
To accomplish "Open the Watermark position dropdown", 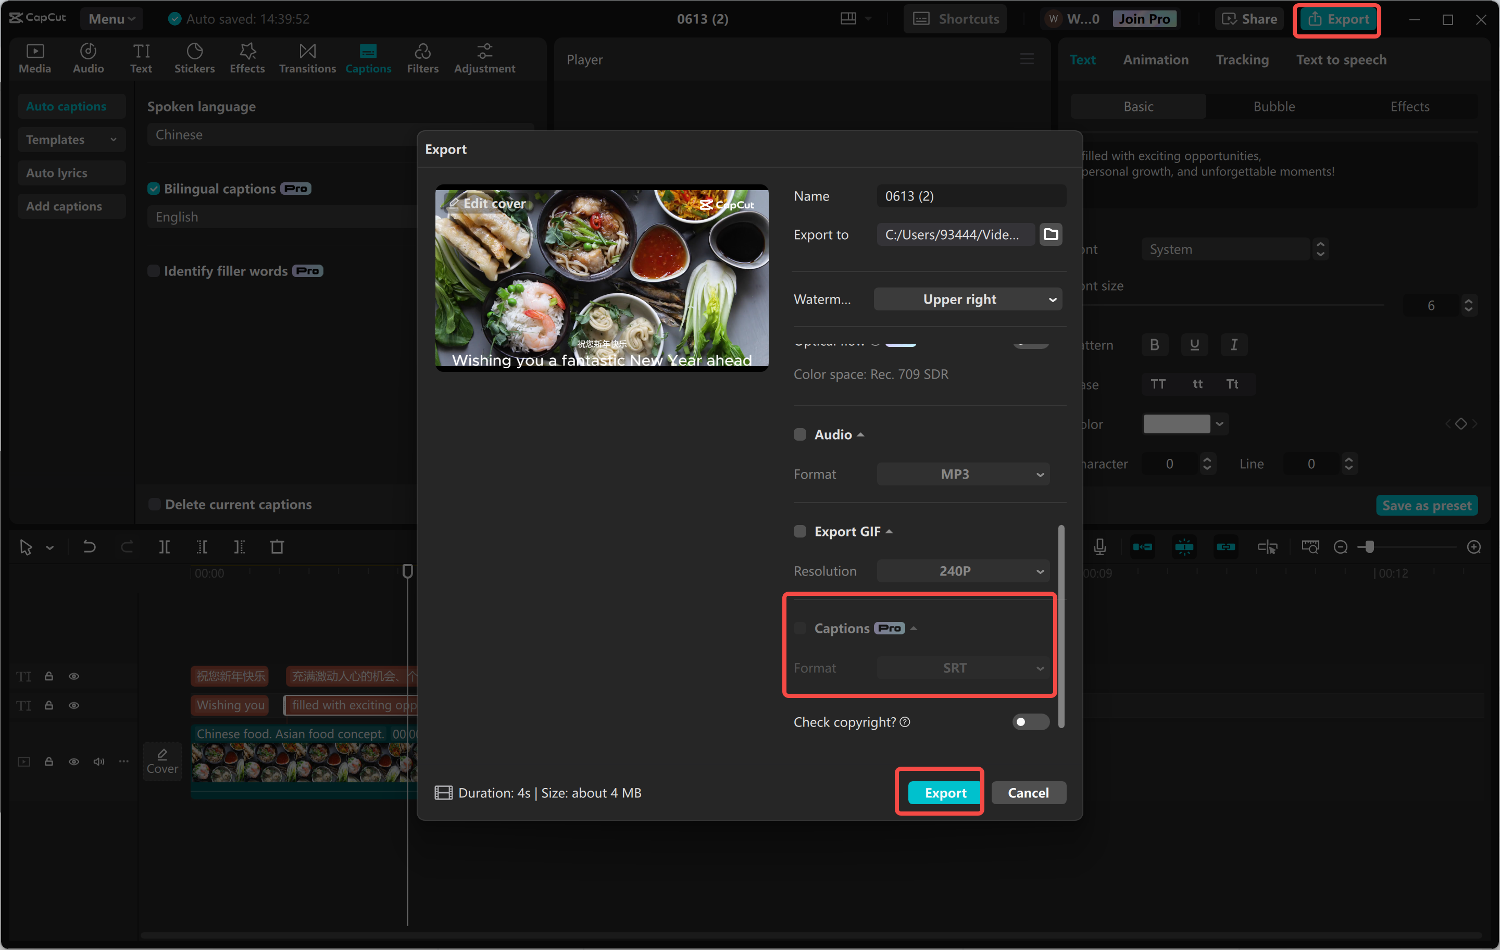I will [967, 299].
